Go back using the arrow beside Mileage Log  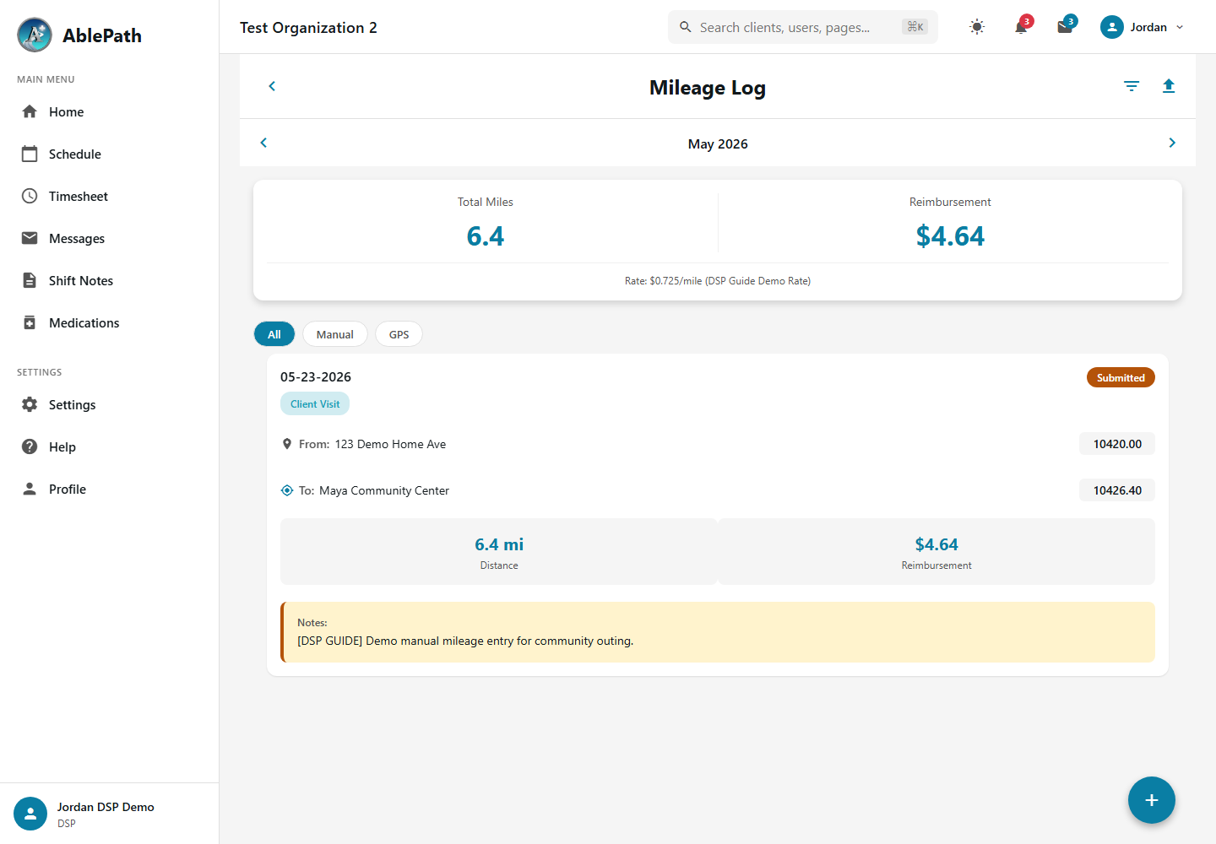272,86
